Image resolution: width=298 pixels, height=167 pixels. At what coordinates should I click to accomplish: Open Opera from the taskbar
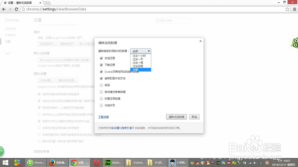pyautogui.click(x=96, y=163)
